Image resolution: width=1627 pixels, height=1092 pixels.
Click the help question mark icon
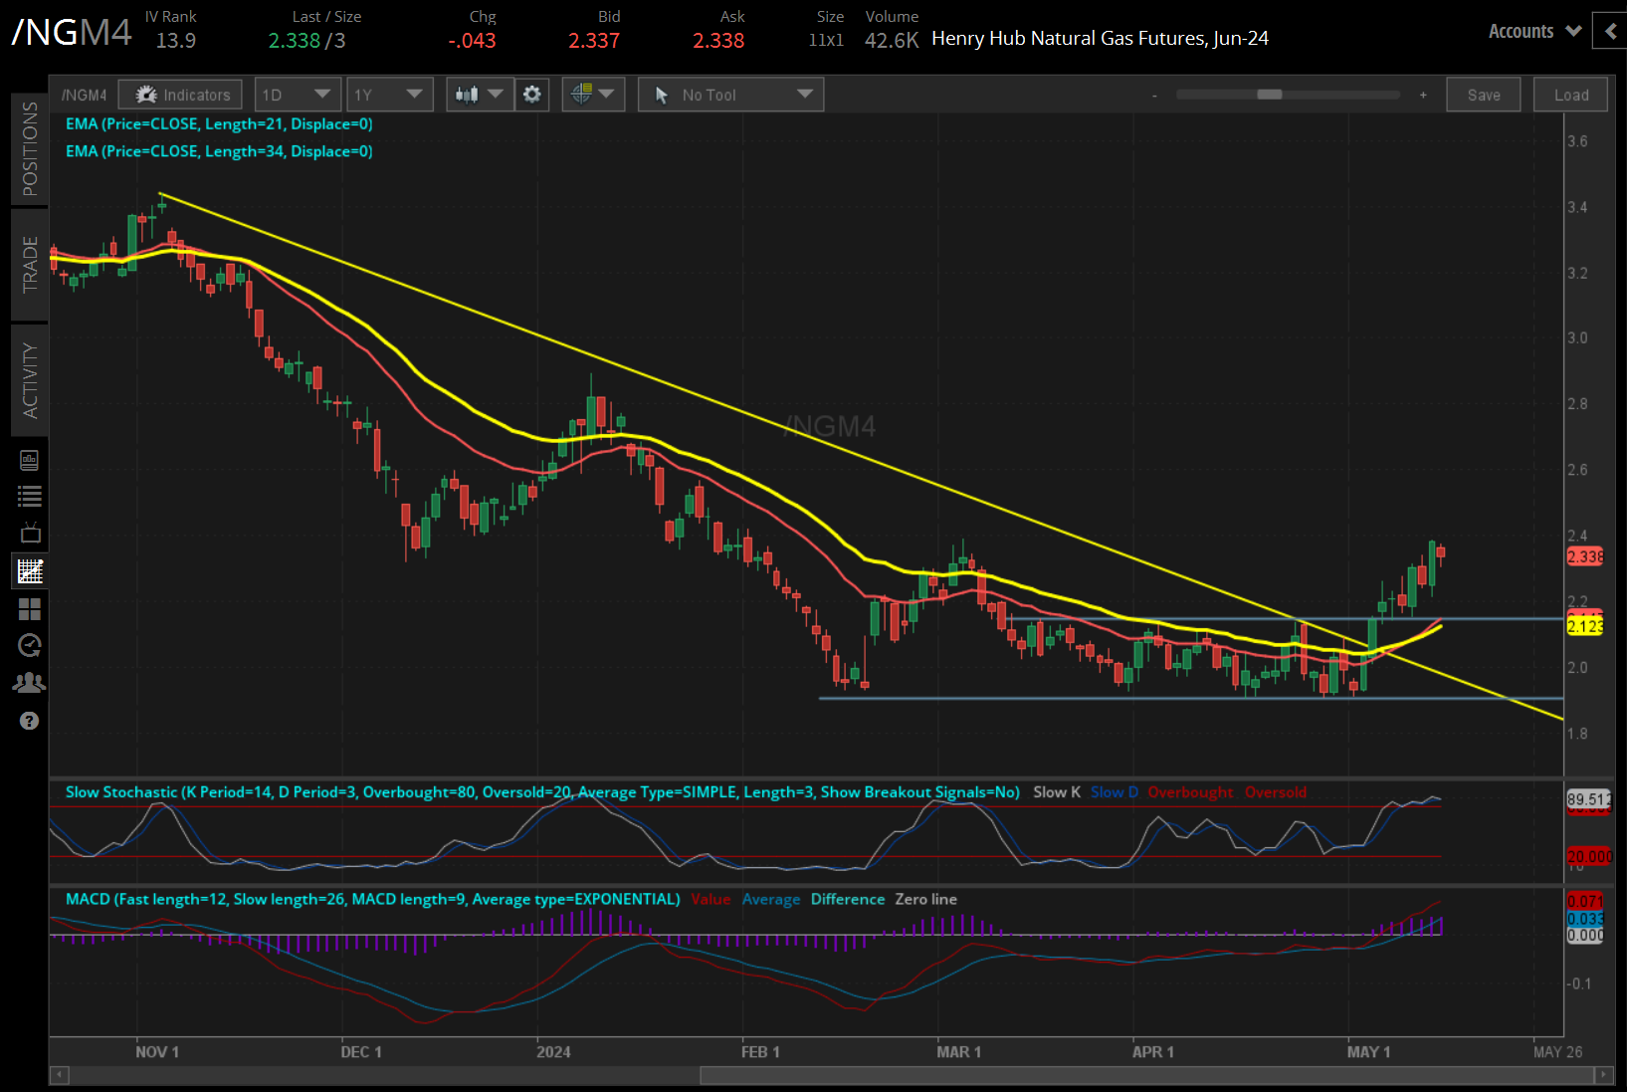pos(30,721)
